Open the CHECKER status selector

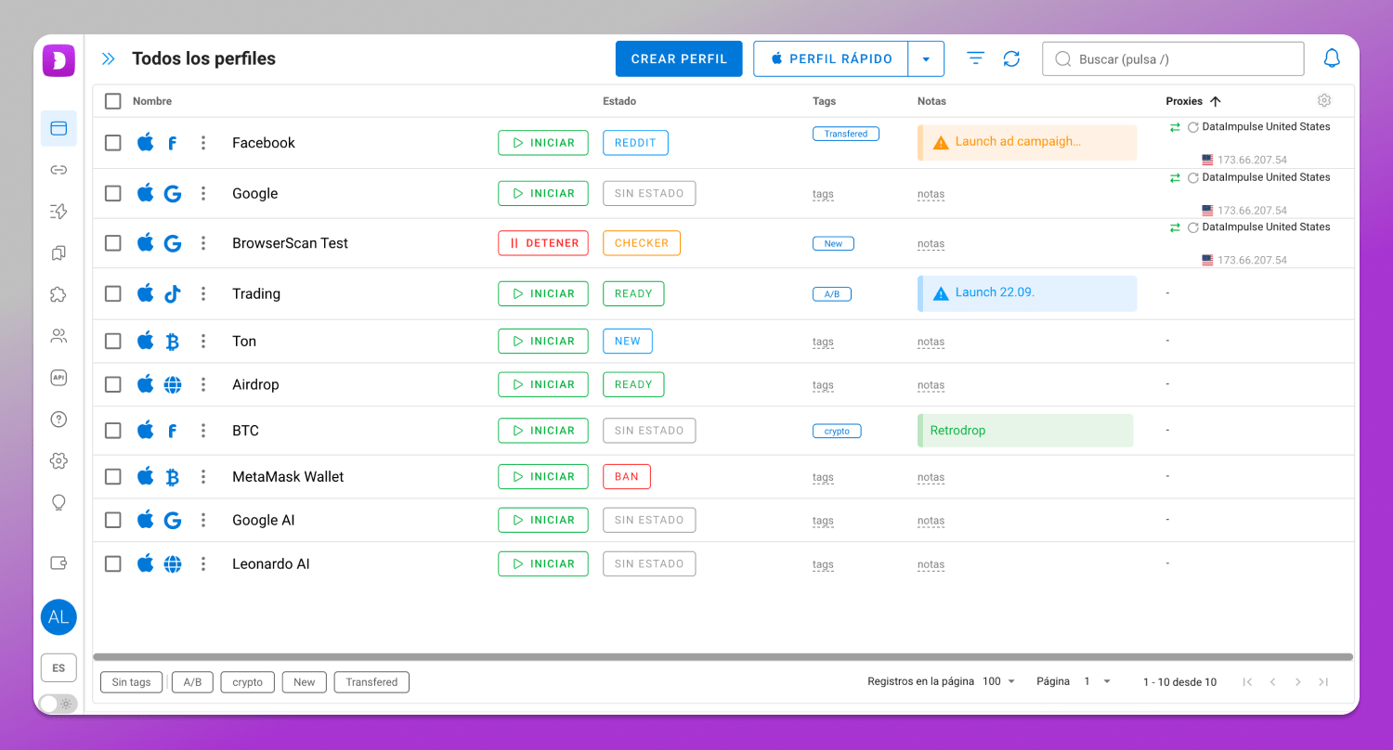[642, 243]
